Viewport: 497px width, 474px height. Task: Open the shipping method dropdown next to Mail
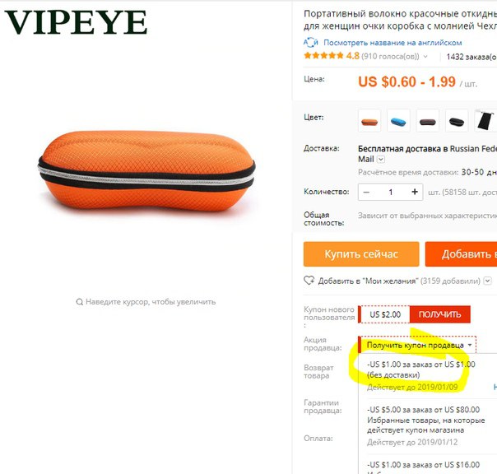tap(381, 159)
